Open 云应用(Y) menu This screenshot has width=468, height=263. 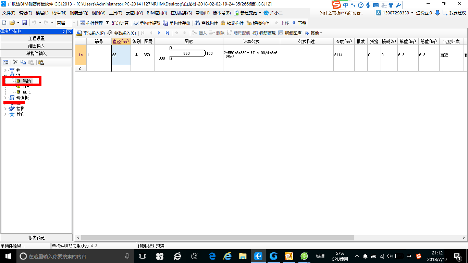(134, 13)
